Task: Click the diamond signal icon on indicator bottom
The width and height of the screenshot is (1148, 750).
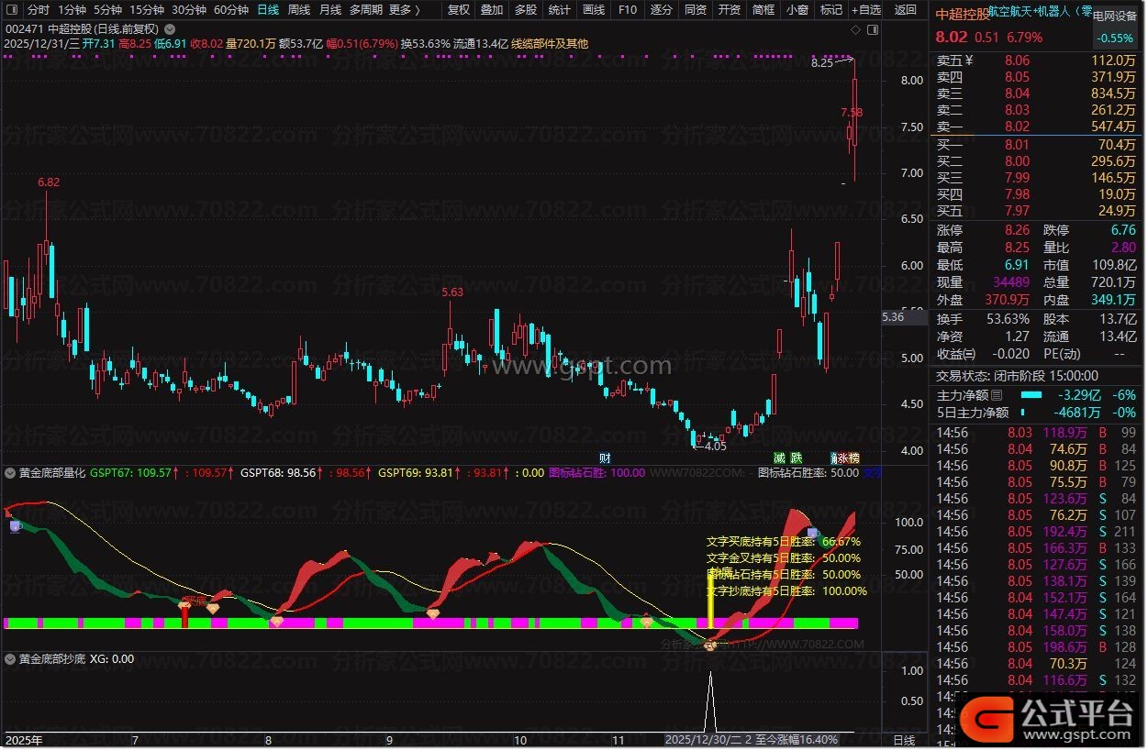Action: 709,645
